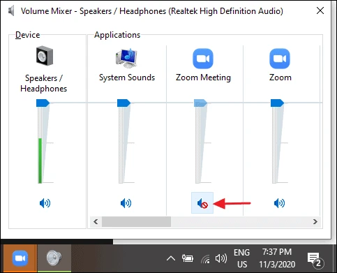Click the horizontal scrollbar thumb

136,221
